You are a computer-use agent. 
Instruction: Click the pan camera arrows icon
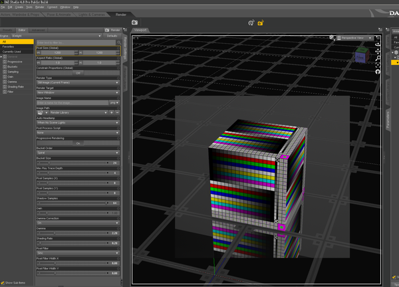(378, 52)
